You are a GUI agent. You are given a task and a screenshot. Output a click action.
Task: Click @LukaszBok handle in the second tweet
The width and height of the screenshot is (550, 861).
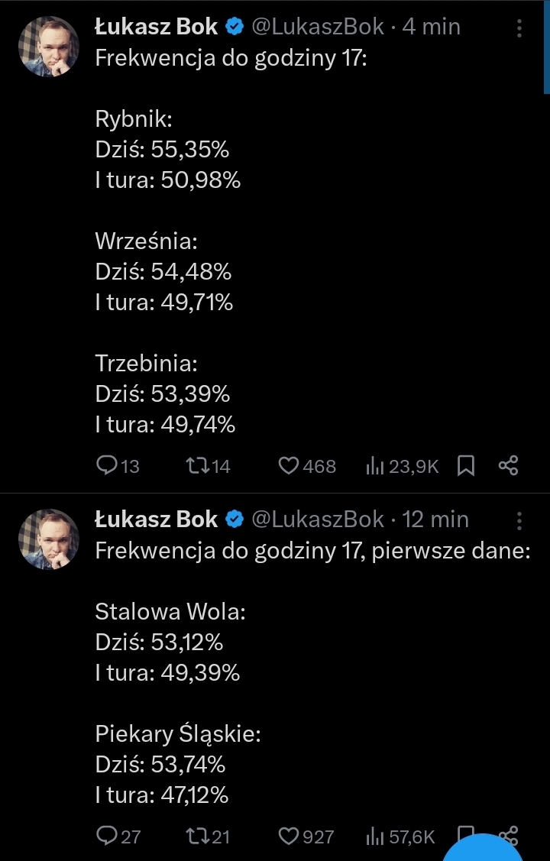pos(317,520)
